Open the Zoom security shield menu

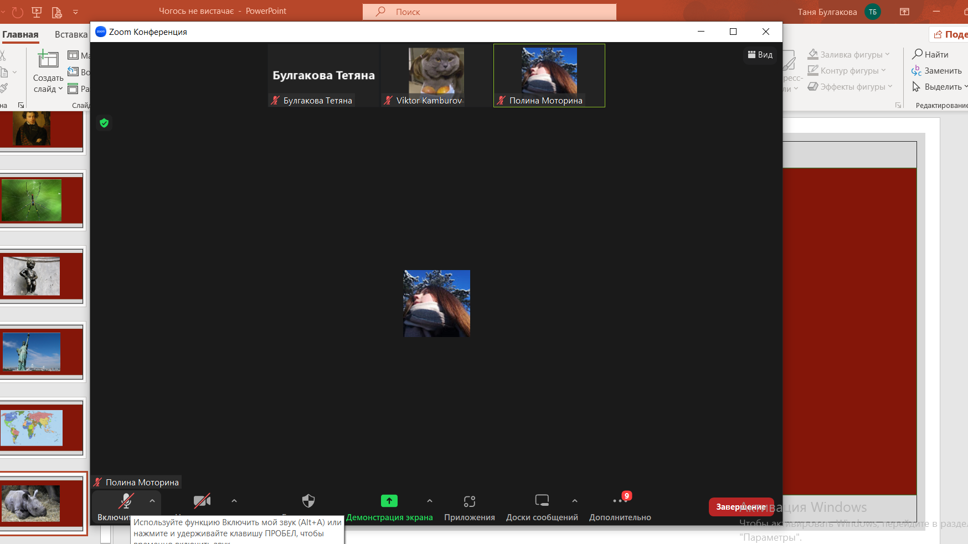click(308, 501)
